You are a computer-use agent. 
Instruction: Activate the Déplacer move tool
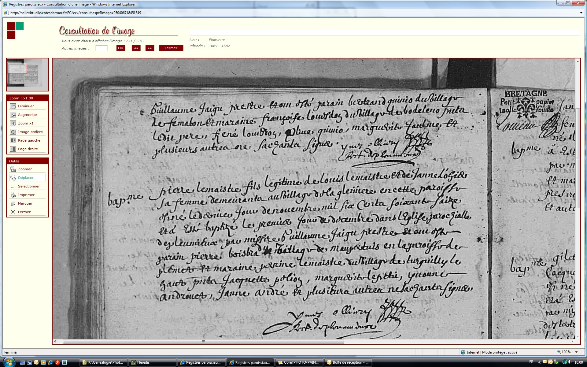[x=13, y=178]
